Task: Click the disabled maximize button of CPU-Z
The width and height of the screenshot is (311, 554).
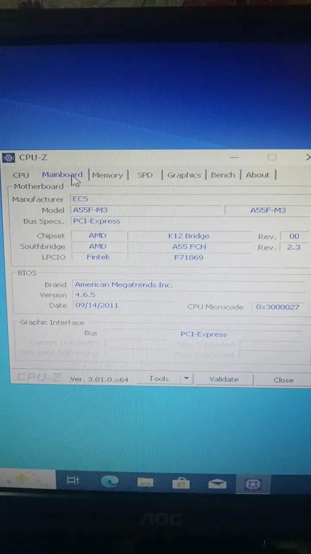Action: pos(272,157)
